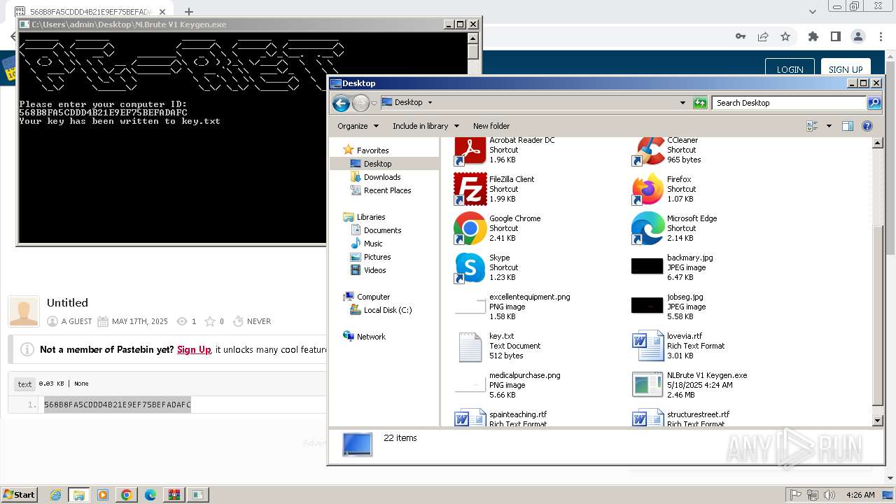Image resolution: width=896 pixels, height=504 pixels.
Task: Click Explorer Forward navigation button
Action: click(x=360, y=103)
